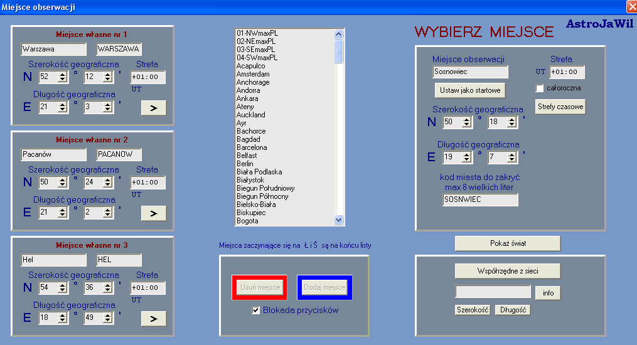This screenshot has width=637, height=345.
Task: Click the HEL code field
Action: pyautogui.click(x=119, y=260)
